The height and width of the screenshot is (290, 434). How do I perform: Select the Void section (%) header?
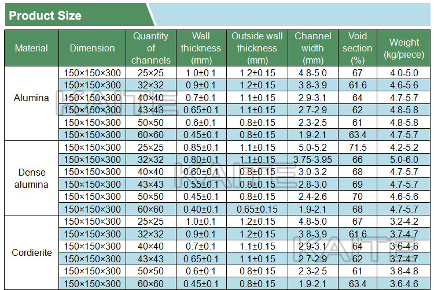pyautogui.click(x=357, y=48)
